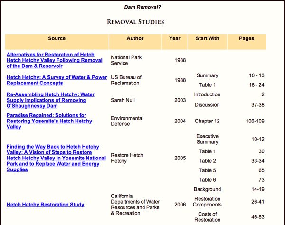The image size is (285, 225).
Task: Select US Bureau of Reclamation author cell
Action: 126,80
